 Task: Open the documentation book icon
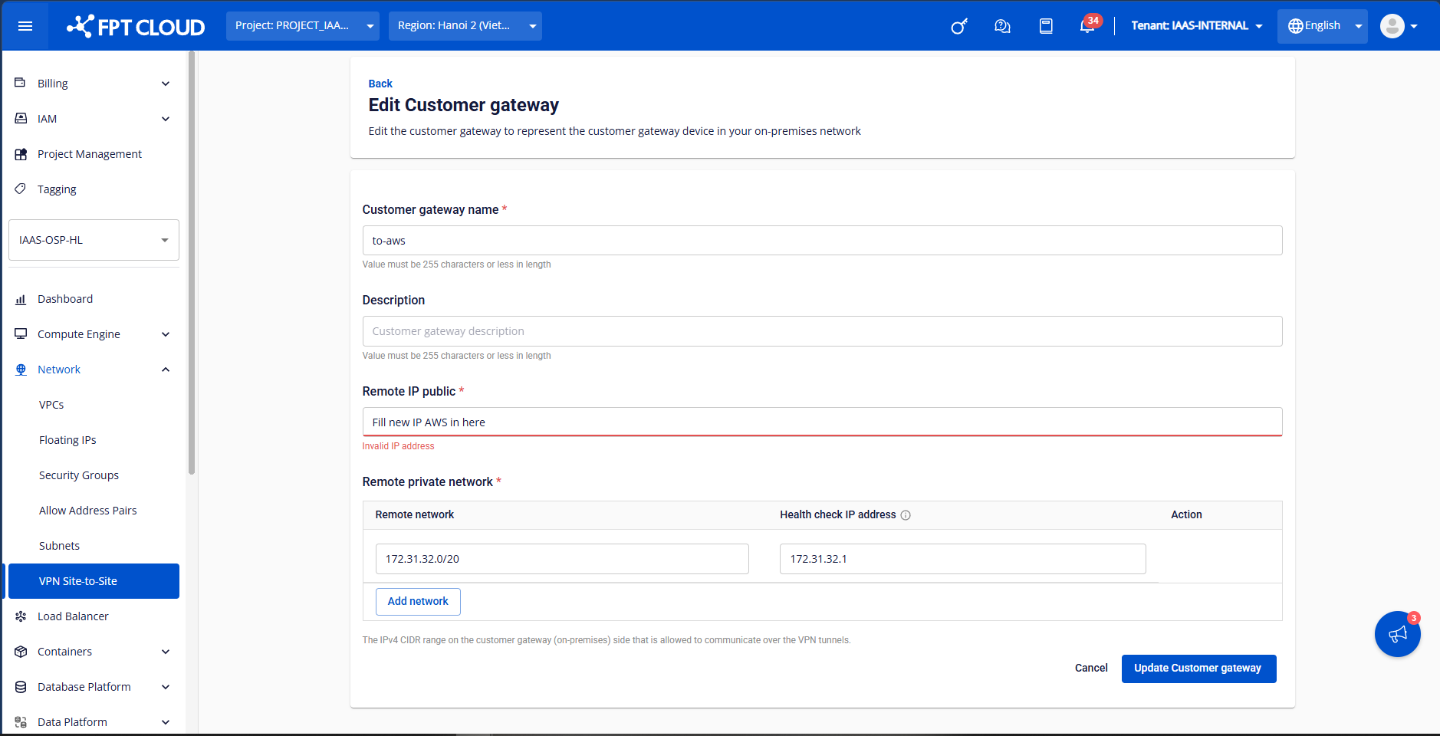click(x=1046, y=27)
